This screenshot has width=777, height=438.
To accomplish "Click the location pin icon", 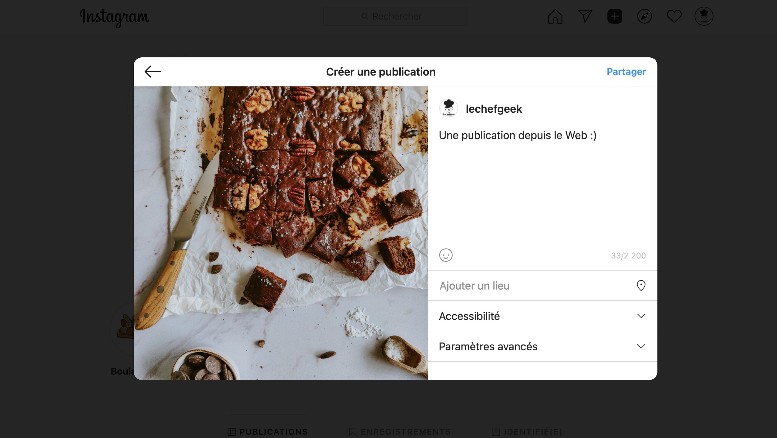I will pos(641,285).
